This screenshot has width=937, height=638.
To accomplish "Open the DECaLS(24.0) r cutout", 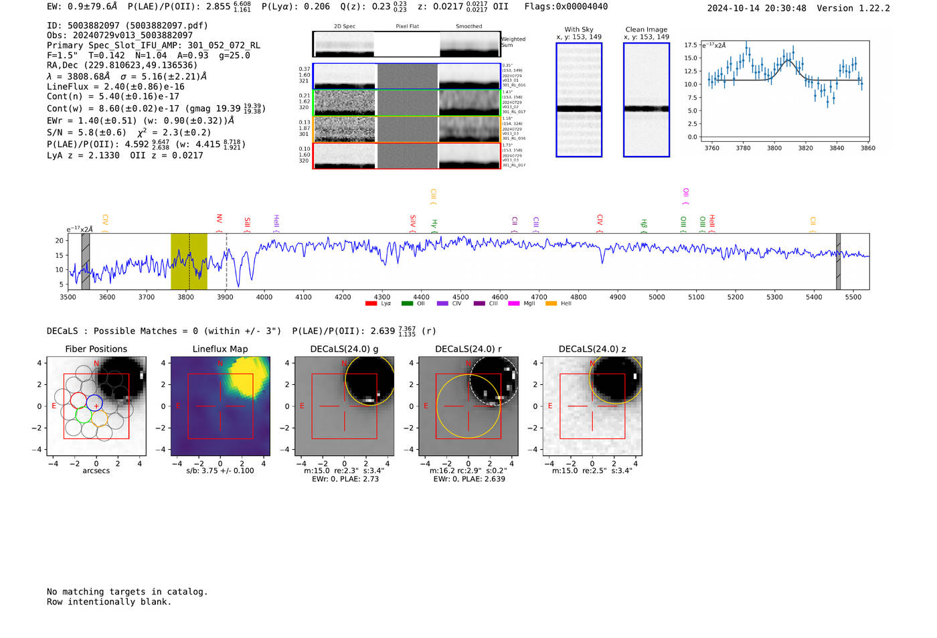I will click(468, 406).
